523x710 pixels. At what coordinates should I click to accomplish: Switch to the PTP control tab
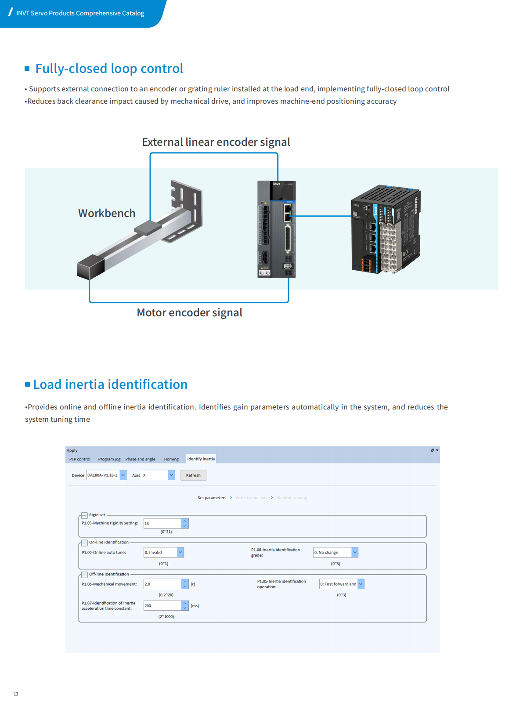79,459
